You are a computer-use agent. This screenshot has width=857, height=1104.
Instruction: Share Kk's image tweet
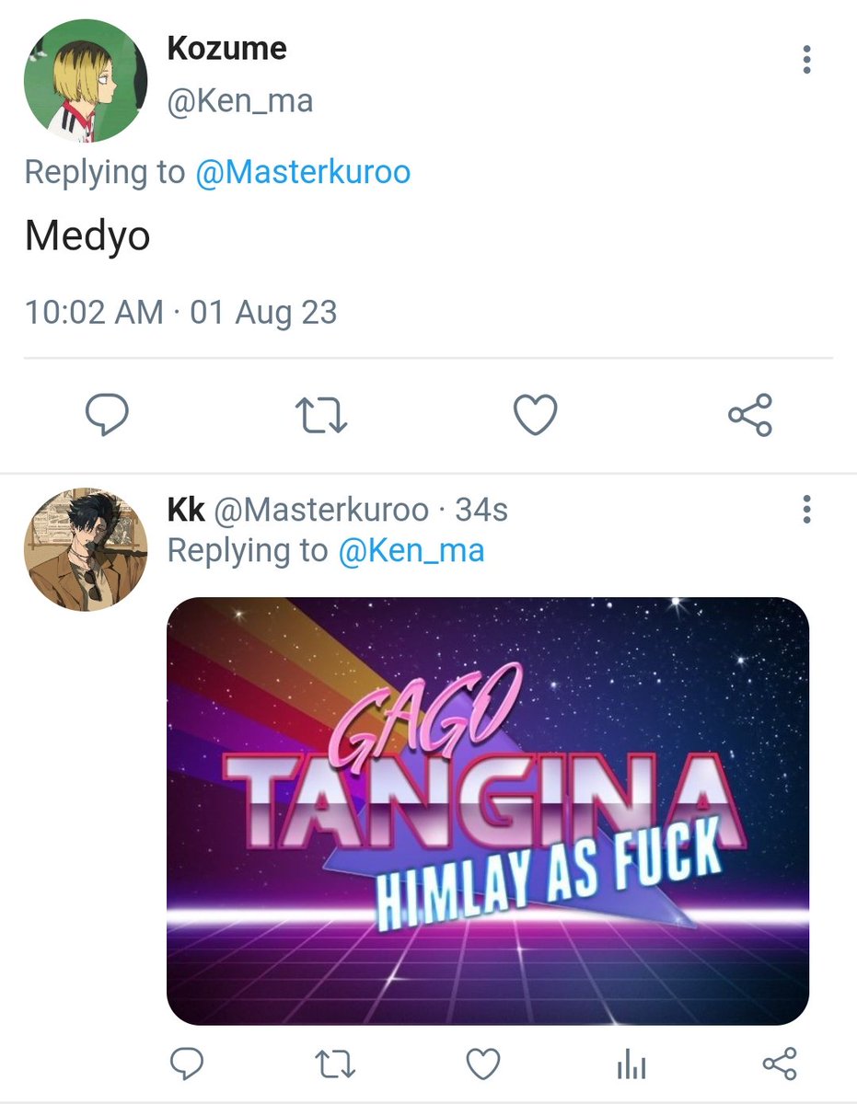click(780, 1064)
